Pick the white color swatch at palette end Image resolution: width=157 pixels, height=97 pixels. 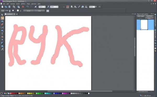coord(89,93)
